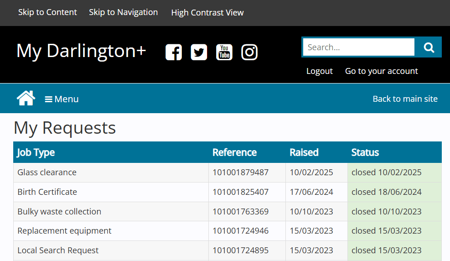This screenshot has width=450, height=261.
Task: Follow the Skip to Navigation link
Action: tap(124, 12)
